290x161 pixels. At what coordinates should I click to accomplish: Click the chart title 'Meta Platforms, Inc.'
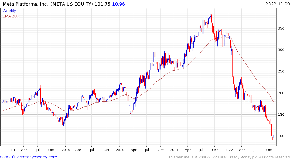25,4
